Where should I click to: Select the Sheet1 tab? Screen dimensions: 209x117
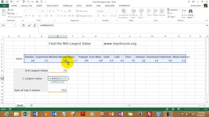point(20,105)
